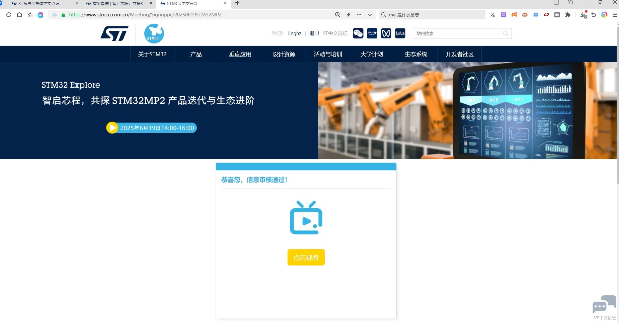
Task: Close the 有奖直播 tab
Action: [x=151, y=3]
